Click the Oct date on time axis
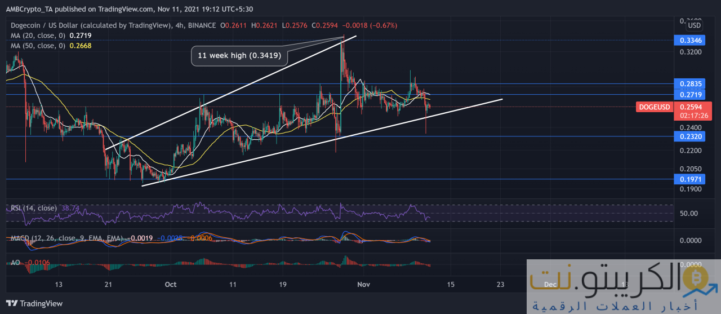721x314 pixels. click(170, 285)
